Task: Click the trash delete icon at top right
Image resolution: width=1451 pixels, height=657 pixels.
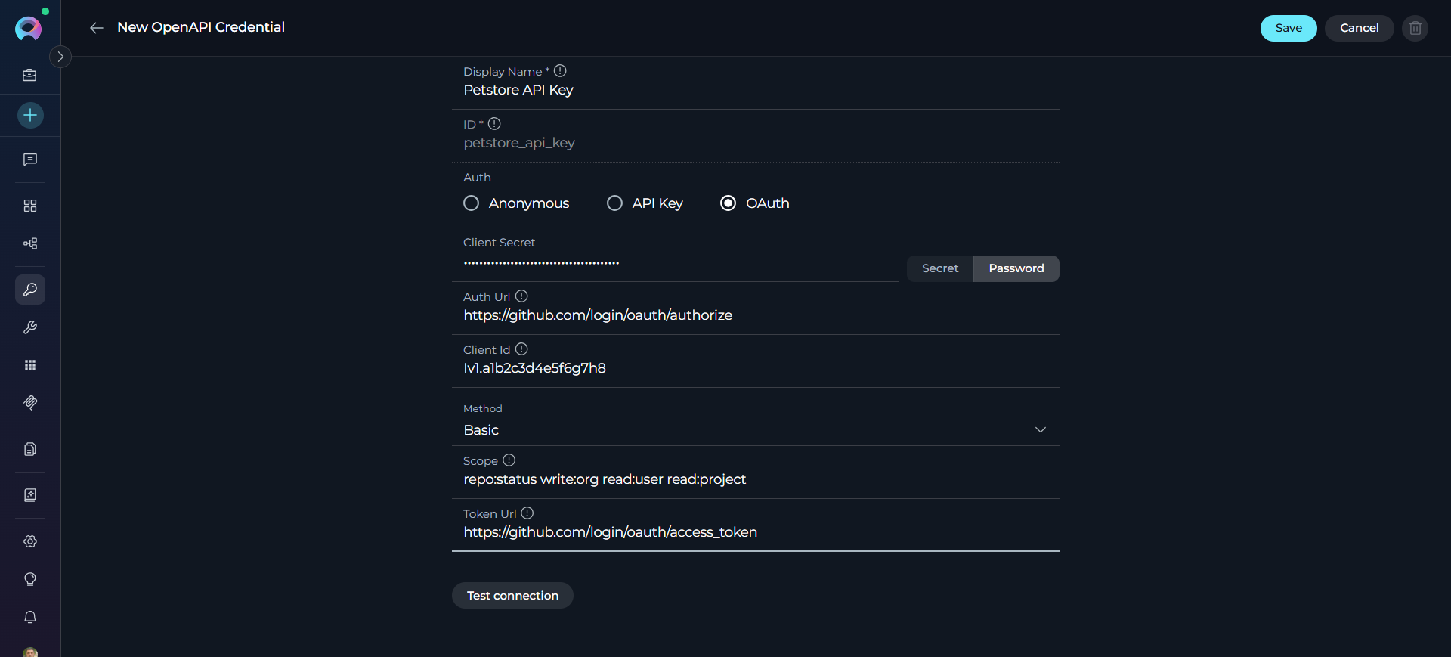Action: (1415, 28)
